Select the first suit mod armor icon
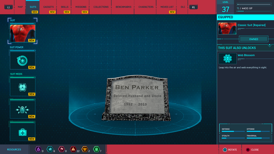 click(x=22, y=87)
